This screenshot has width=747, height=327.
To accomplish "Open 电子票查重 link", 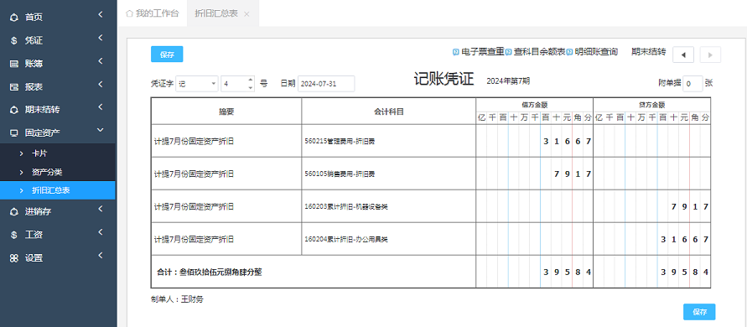I will coord(483,51).
